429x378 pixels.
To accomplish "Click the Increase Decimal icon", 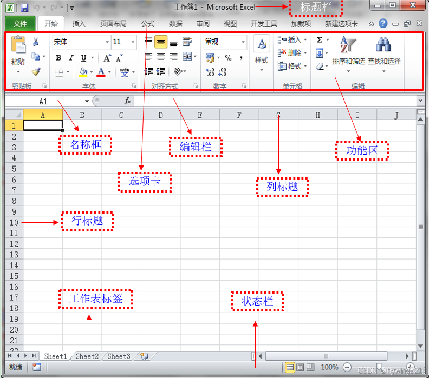I will [x=210, y=72].
